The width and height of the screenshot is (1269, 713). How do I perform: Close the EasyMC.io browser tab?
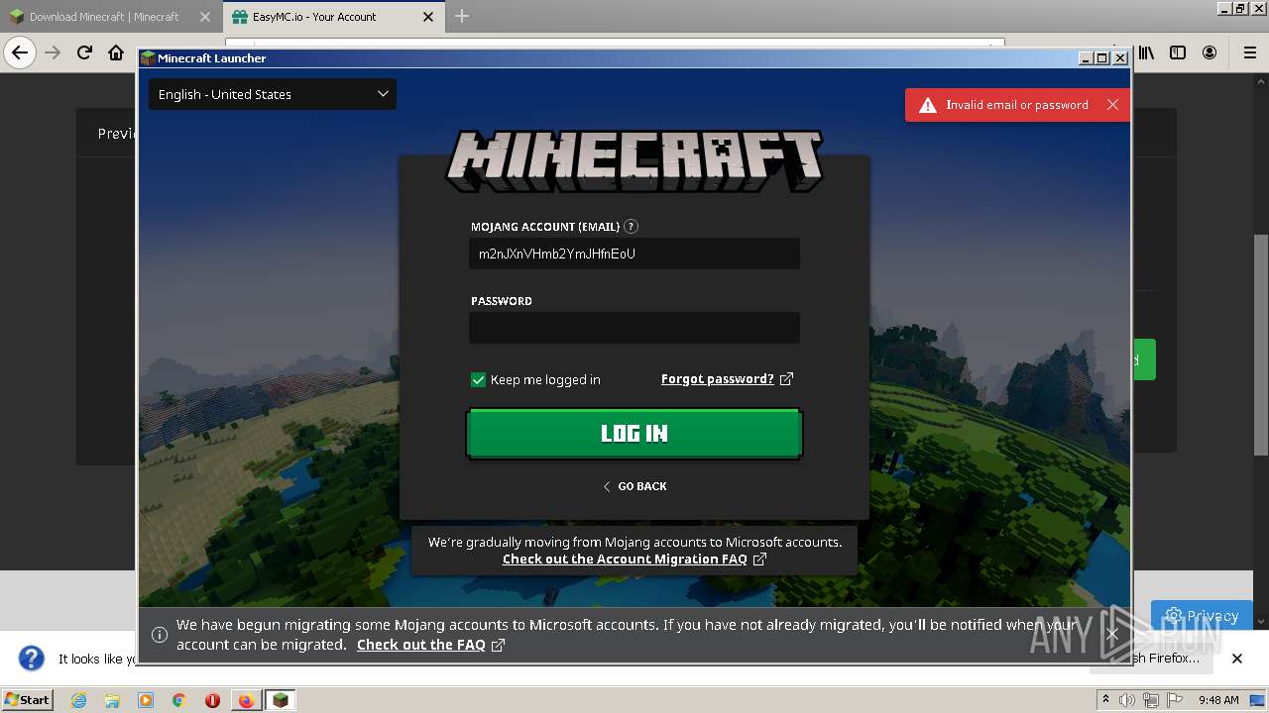pos(428,17)
